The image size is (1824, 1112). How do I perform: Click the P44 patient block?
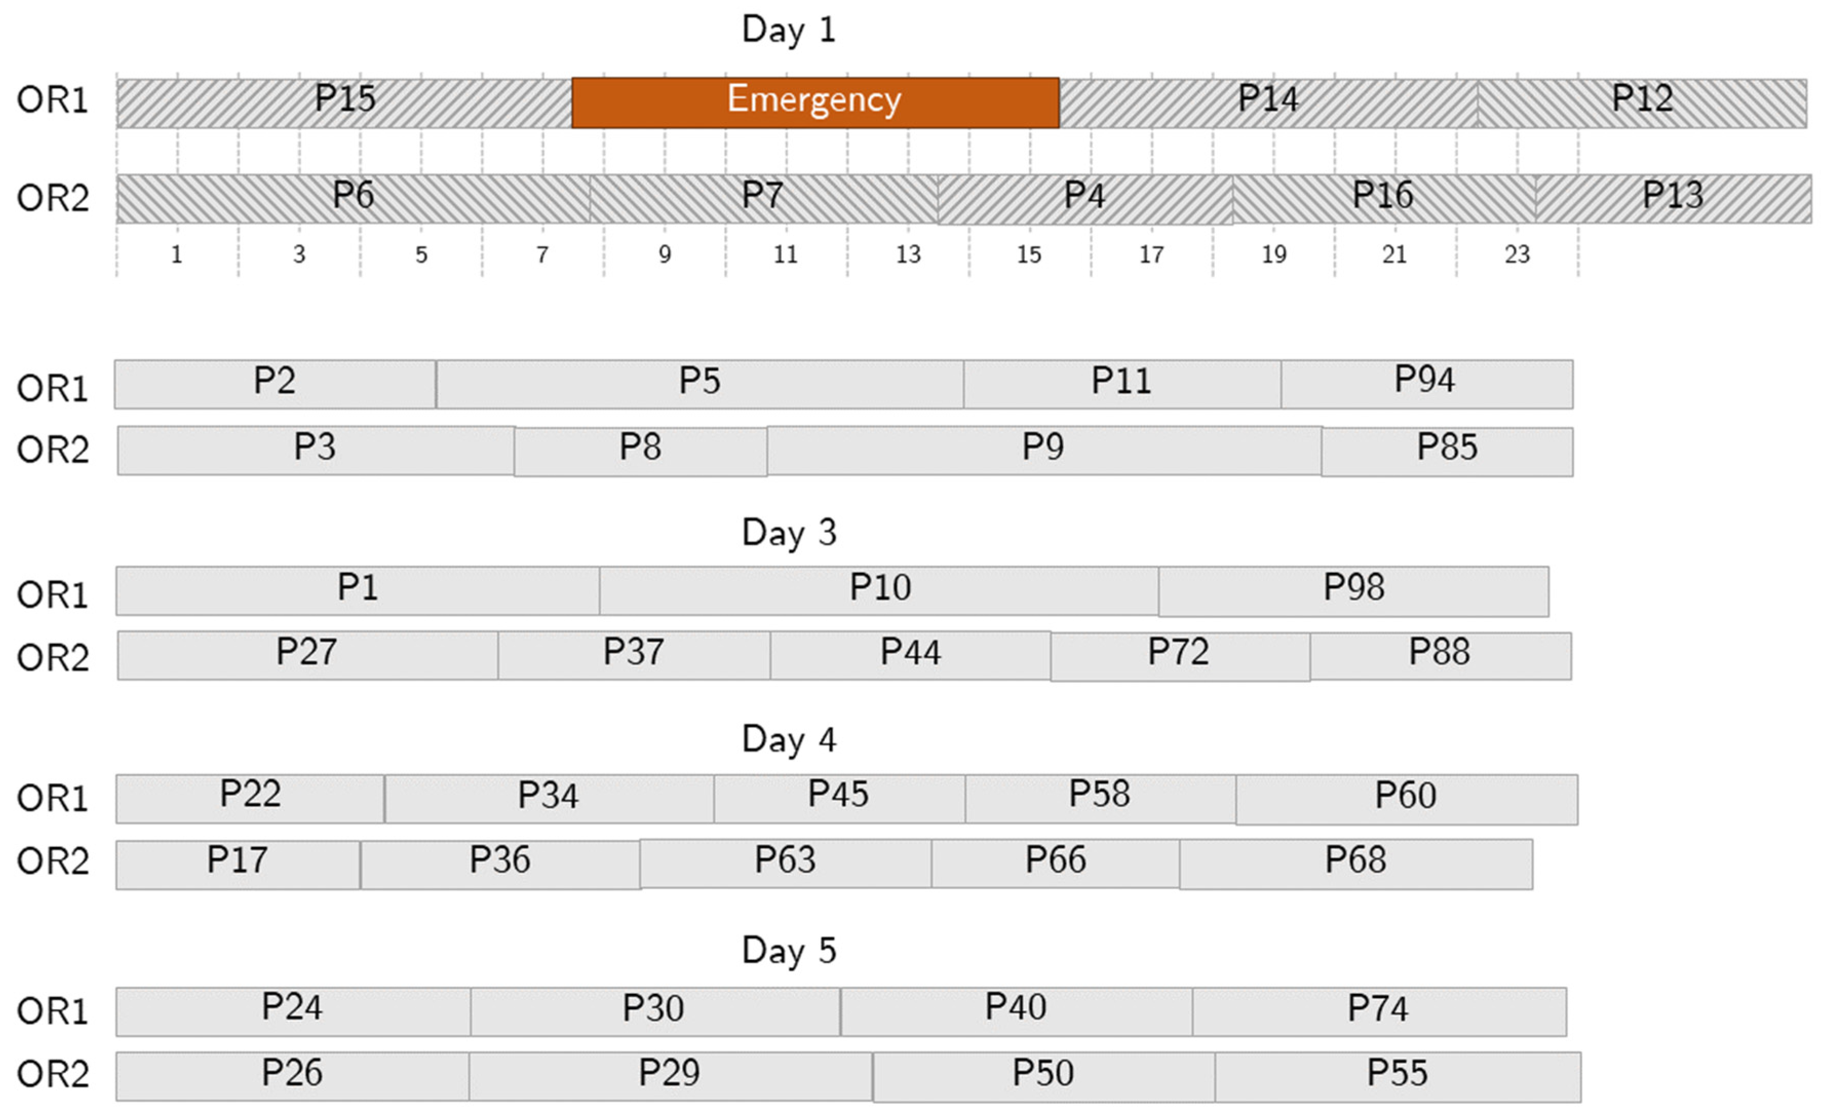[910, 655]
